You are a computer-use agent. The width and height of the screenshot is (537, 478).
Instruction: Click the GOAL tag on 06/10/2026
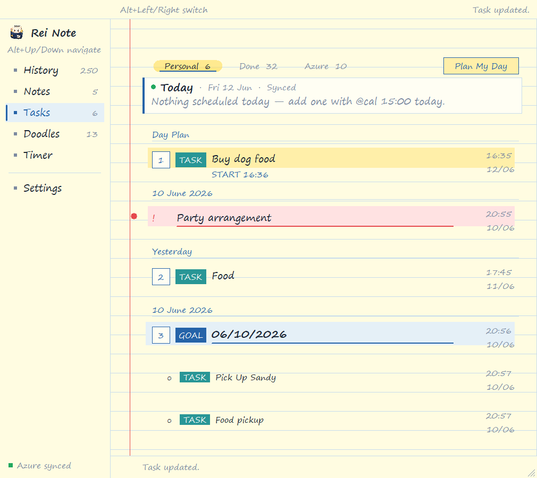click(x=191, y=335)
